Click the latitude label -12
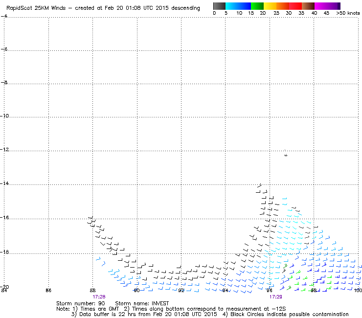The image size is (362, 318). [4, 149]
